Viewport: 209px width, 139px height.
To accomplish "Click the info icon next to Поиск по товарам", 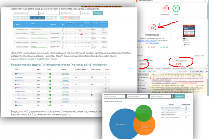I will (x=87, y=69).
